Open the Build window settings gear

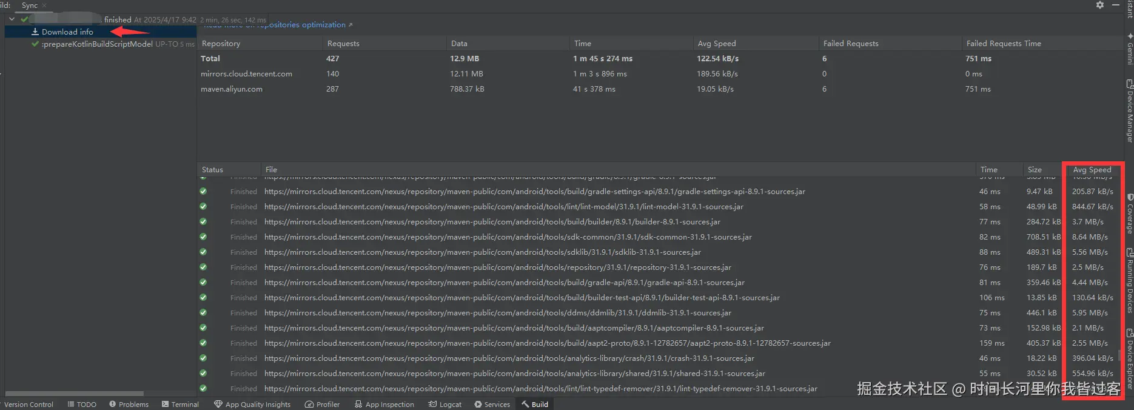click(1100, 5)
